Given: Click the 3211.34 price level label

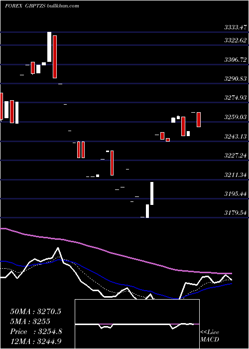Looking at the screenshot, I should [236, 174].
